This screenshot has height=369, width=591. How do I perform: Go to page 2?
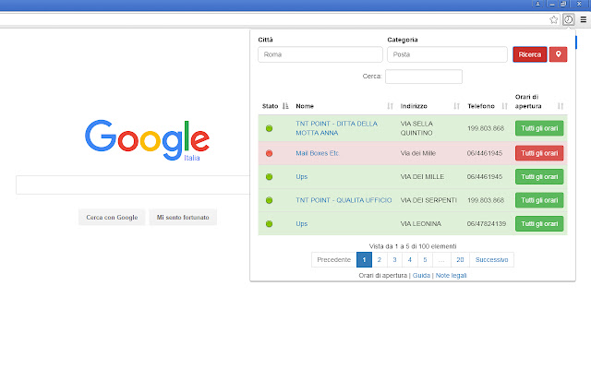[x=380, y=260]
